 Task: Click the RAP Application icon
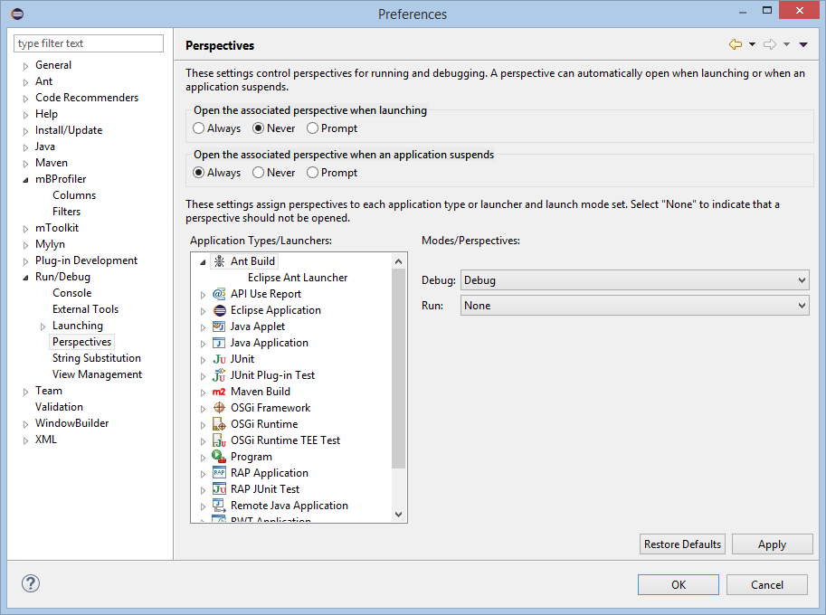tap(219, 473)
